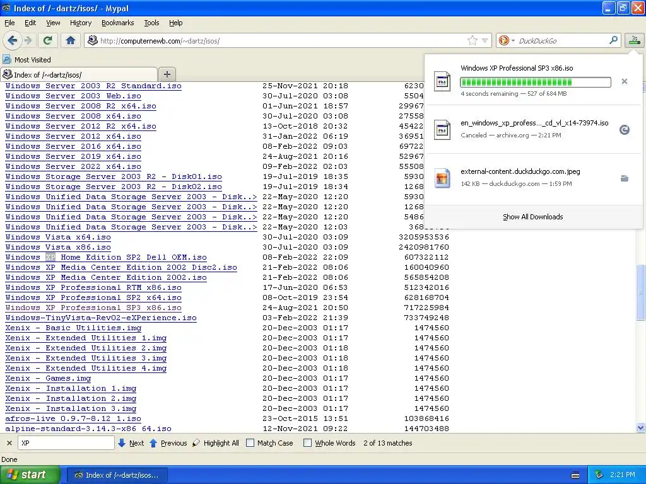The width and height of the screenshot is (646, 484).
Task: Show All Downloads
Action: click(x=532, y=217)
